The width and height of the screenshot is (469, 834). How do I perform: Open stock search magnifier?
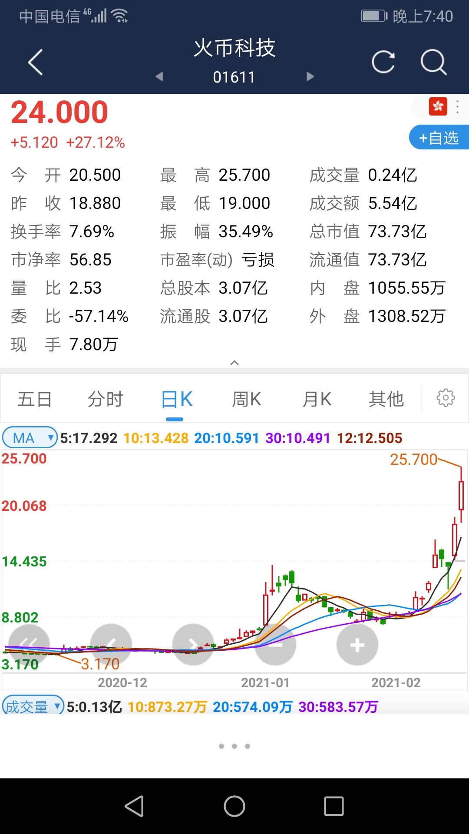tap(433, 62)
